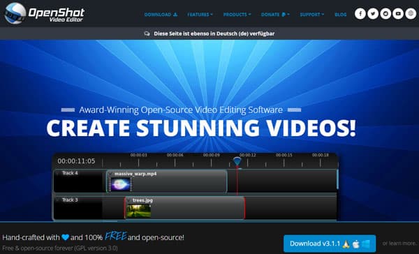
Task: Click the Track 3 label
Action: (70, 200)
